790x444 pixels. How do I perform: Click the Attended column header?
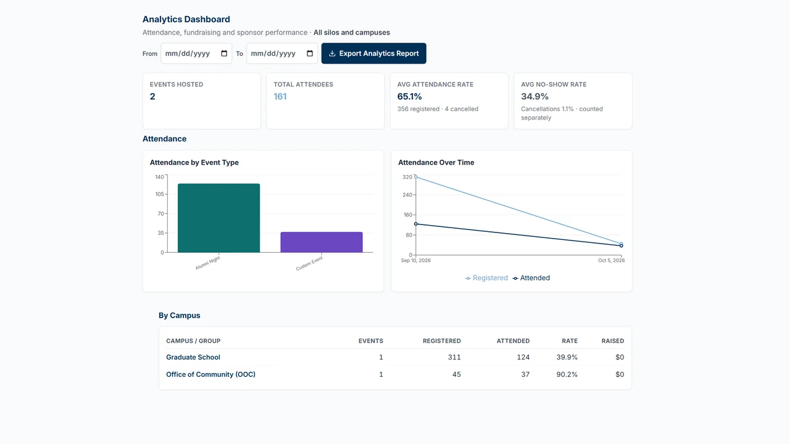513,341
